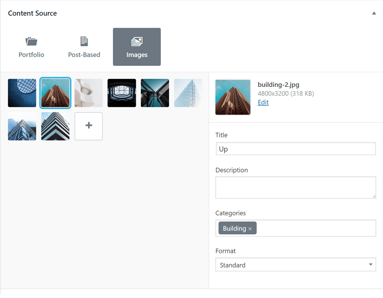Open the Format dropdown
Image resolution: width=383 pixels, height=298 pixels.
click(296, 264)
